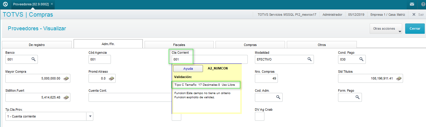Click the Sld Titulos value field
Image resolution: width=426 pixels, height=127 pixels.
(x=370, y=78)
